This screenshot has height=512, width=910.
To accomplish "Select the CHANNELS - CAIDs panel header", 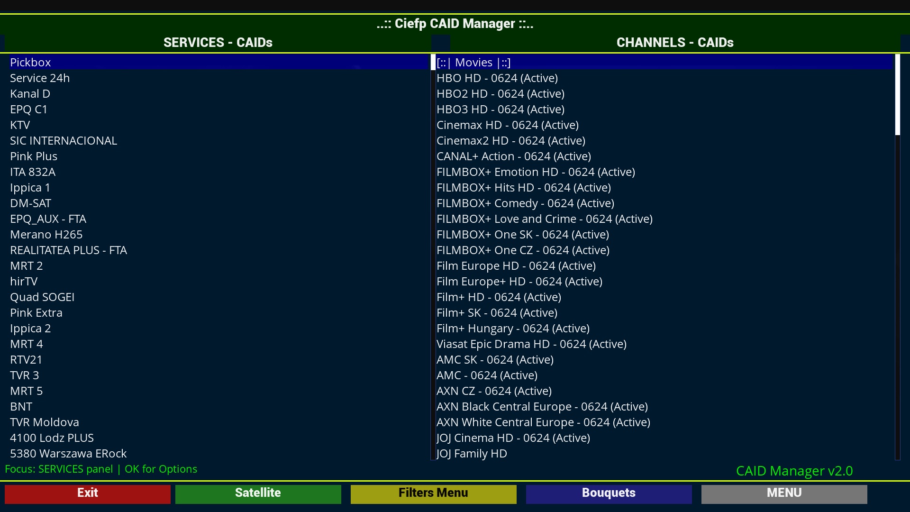I will (675, 43).
